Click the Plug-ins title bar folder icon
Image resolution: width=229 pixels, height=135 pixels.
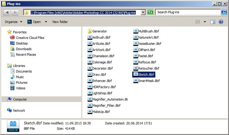coord(4,4)
